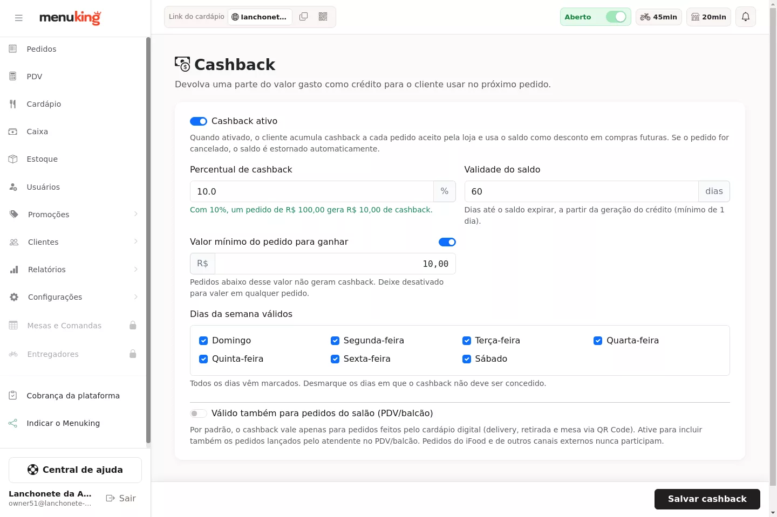Uncheck the Quarta-feira checkbox
The height and width of the screenshot is (517, 777).
(x=598, y=341)
